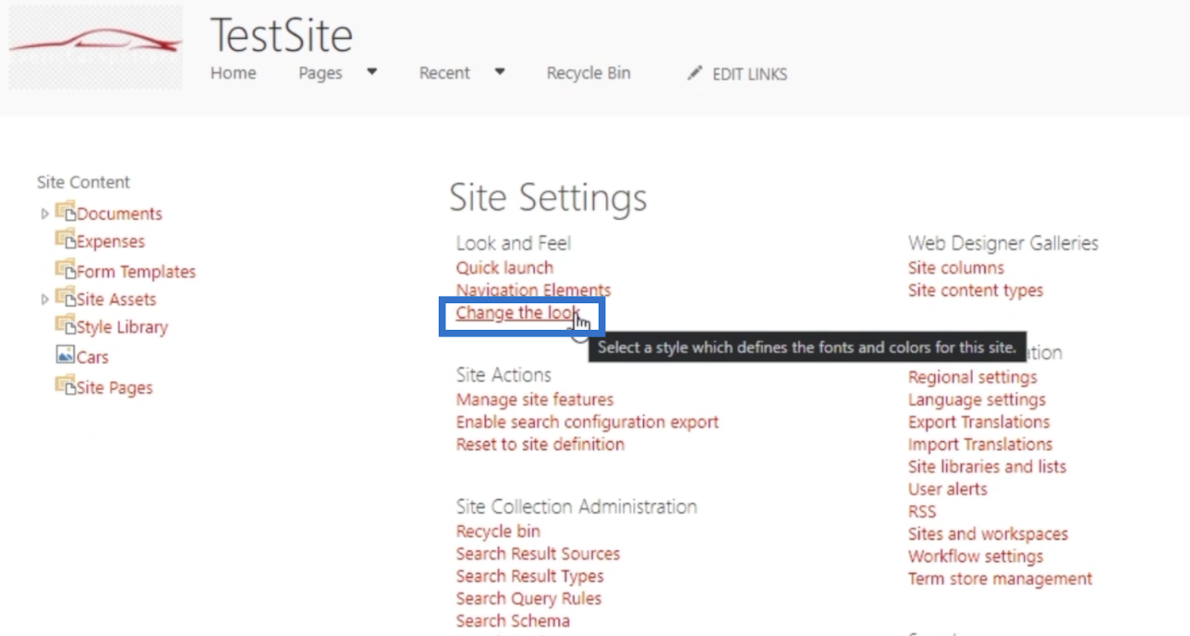Open Recycle Bin from top navigation

[588, 73]
